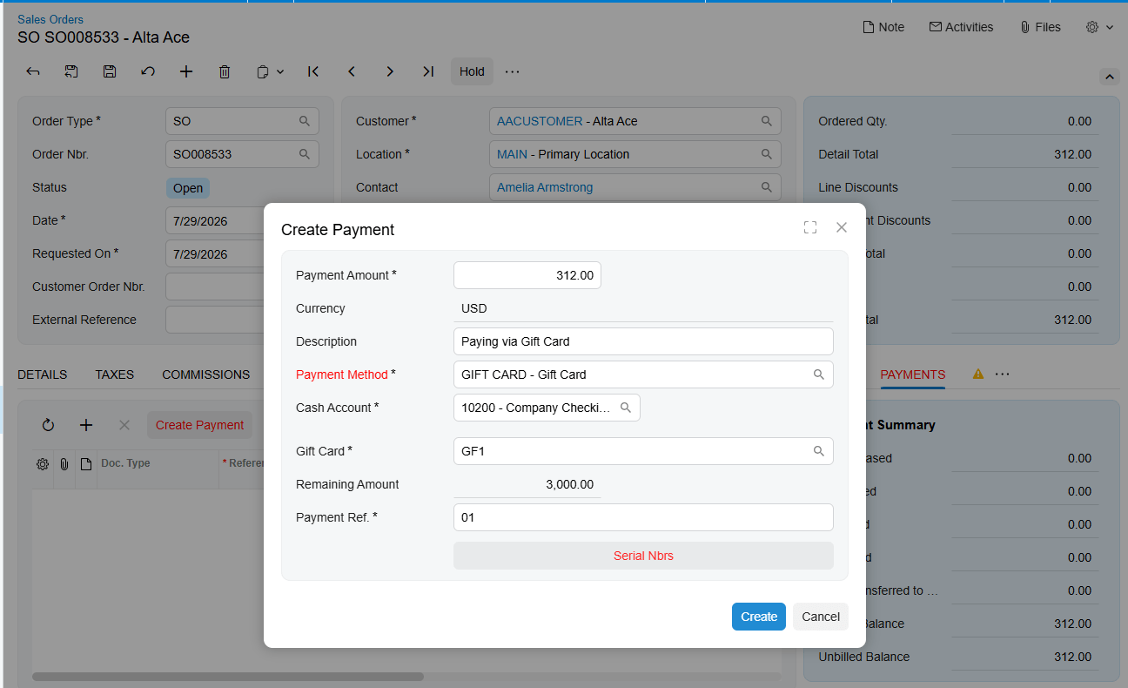Go to the last record
This screenshot has width=1128, height=688.
tap(428, 72)
